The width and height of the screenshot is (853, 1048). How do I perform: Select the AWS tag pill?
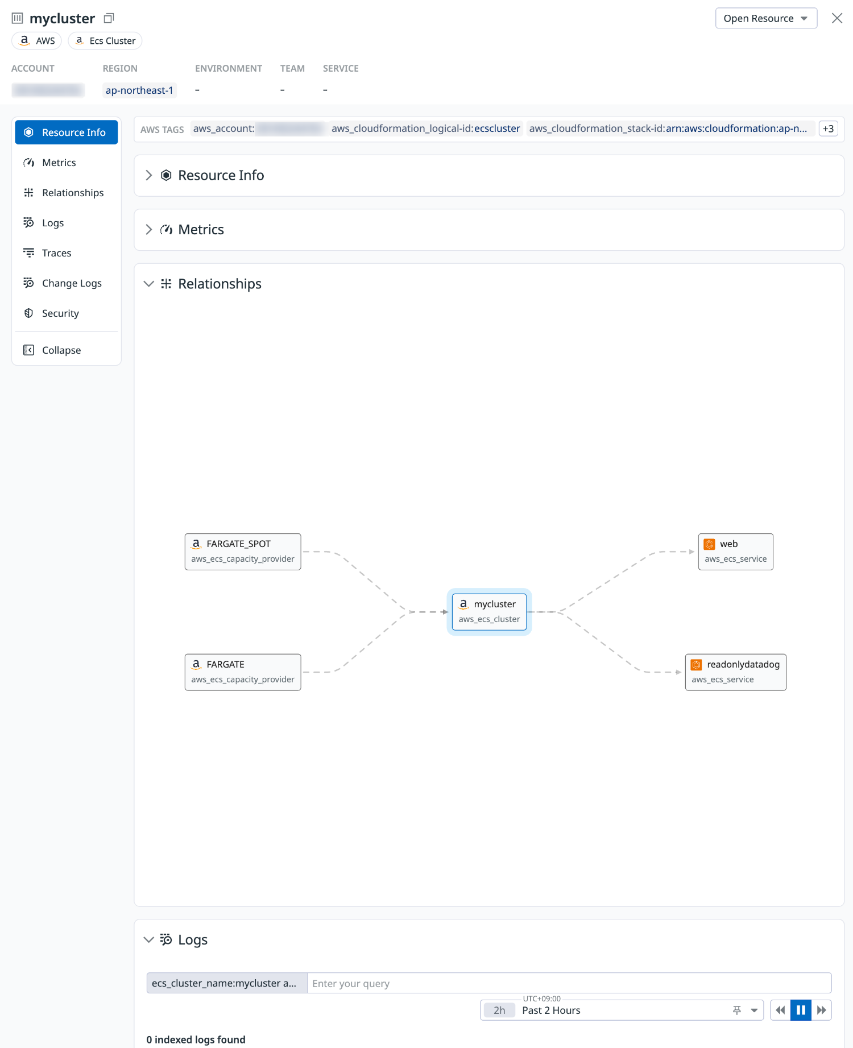pos(37,41)
